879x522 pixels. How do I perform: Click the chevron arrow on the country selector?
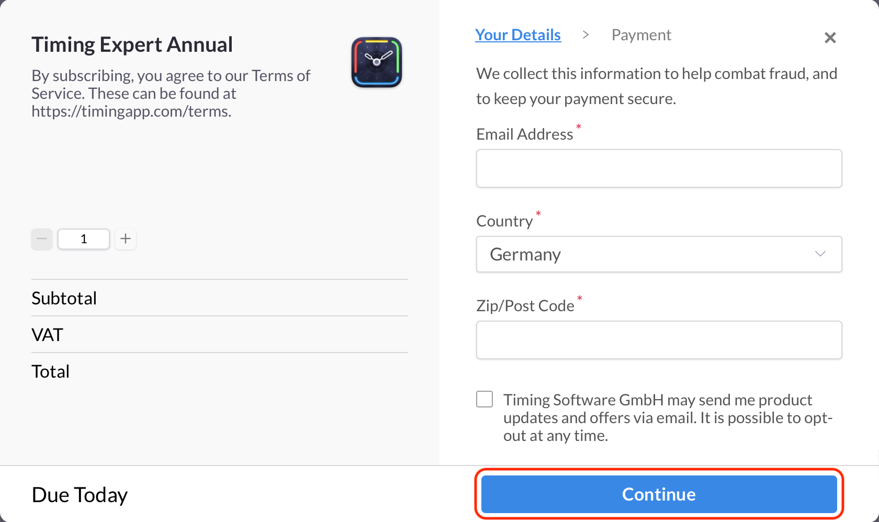point(820,254)
